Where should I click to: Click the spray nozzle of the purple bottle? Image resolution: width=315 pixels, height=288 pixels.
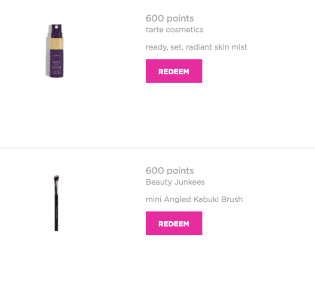coord(57,31)
